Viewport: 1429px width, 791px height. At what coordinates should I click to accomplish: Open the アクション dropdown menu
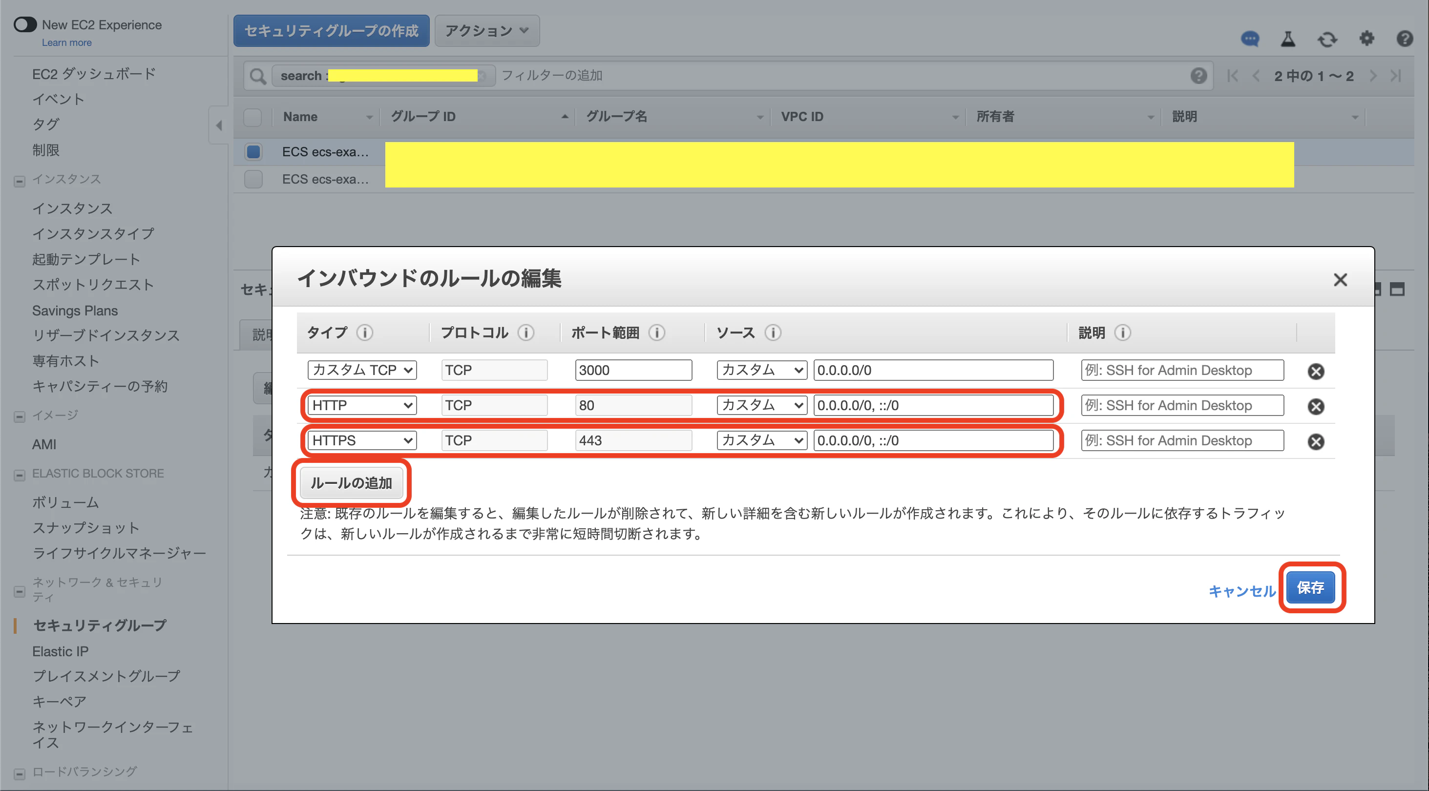coord(486,30)
